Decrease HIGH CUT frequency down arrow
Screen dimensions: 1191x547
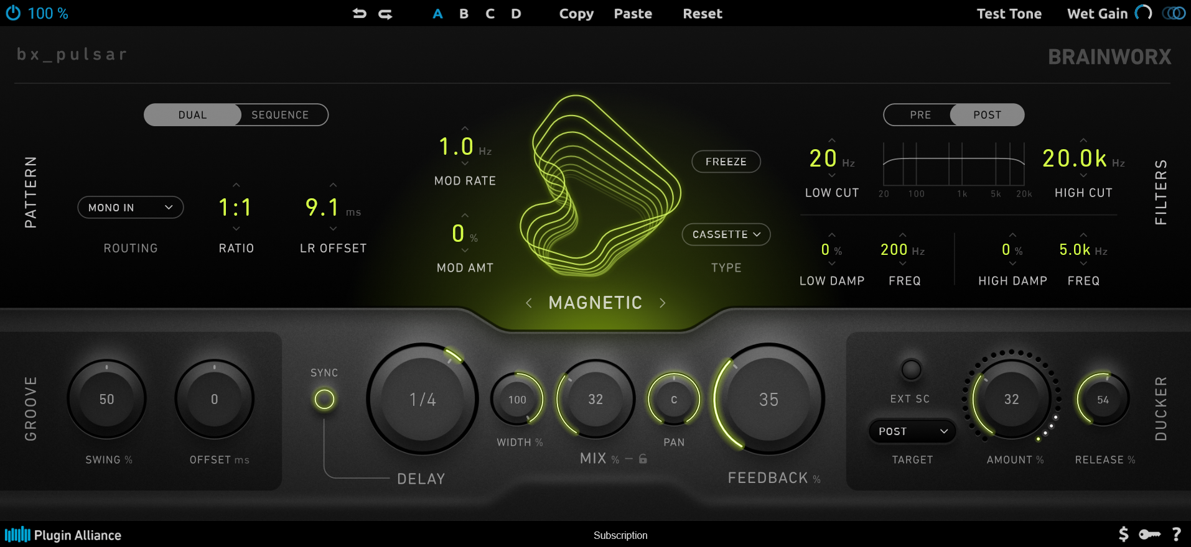pyautogui.click(x=1083, y=176)
